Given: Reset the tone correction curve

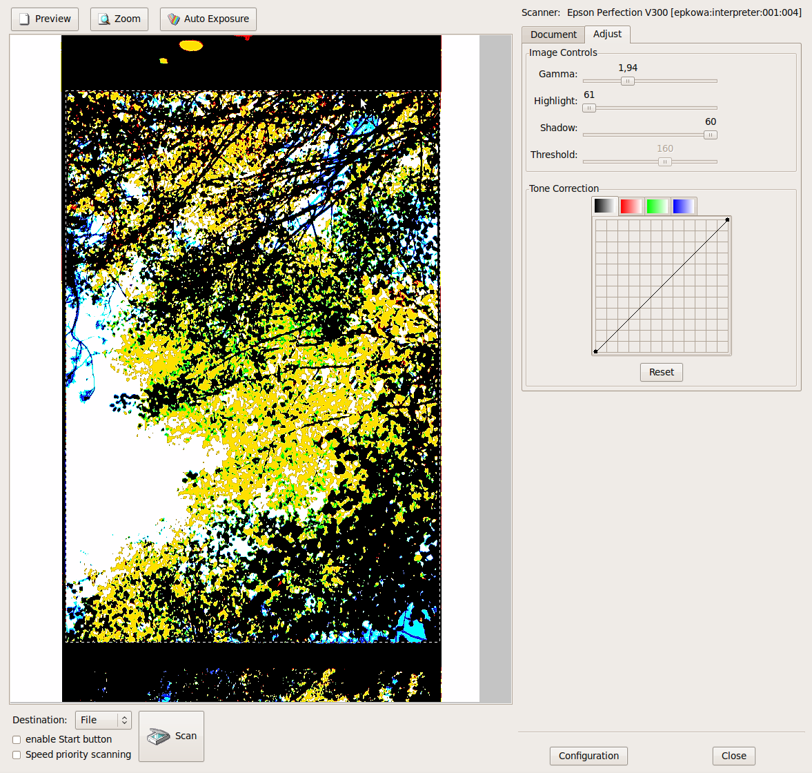Looking at the screenshot, I should pyautogui.click(x=662, y=372).
